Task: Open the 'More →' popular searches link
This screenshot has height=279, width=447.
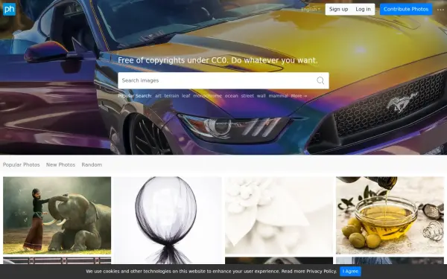Action: point(299,96)
